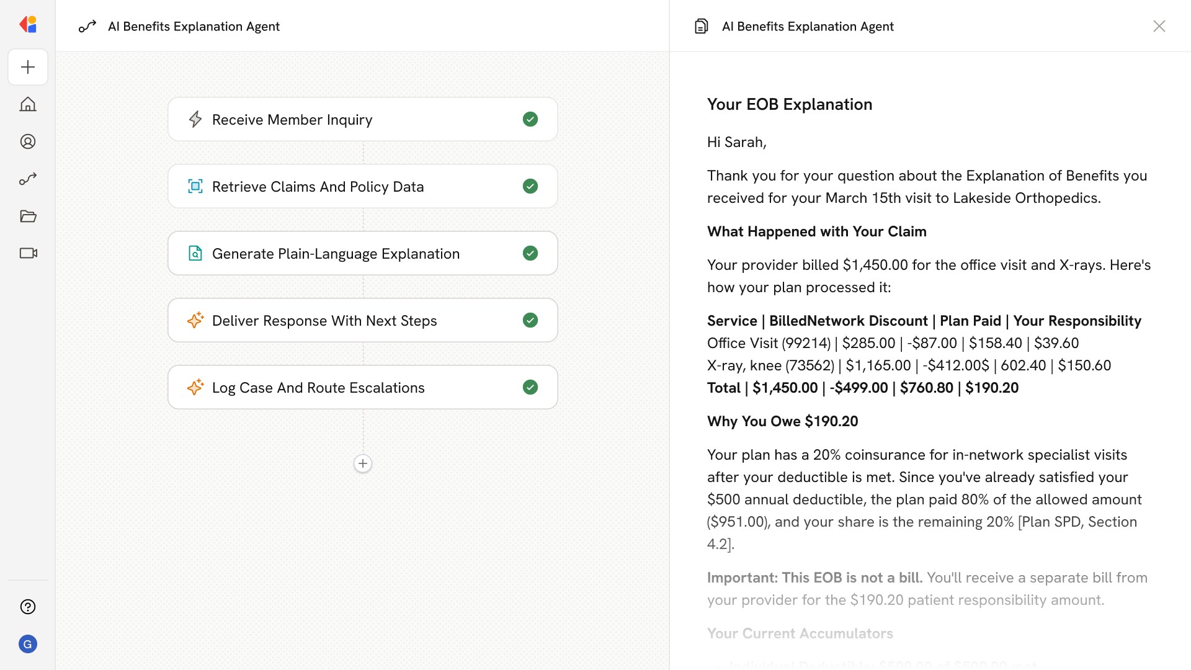Click the AI Benefits Explanation Agent title in header

pyautogui.click(x=194, y=26)
